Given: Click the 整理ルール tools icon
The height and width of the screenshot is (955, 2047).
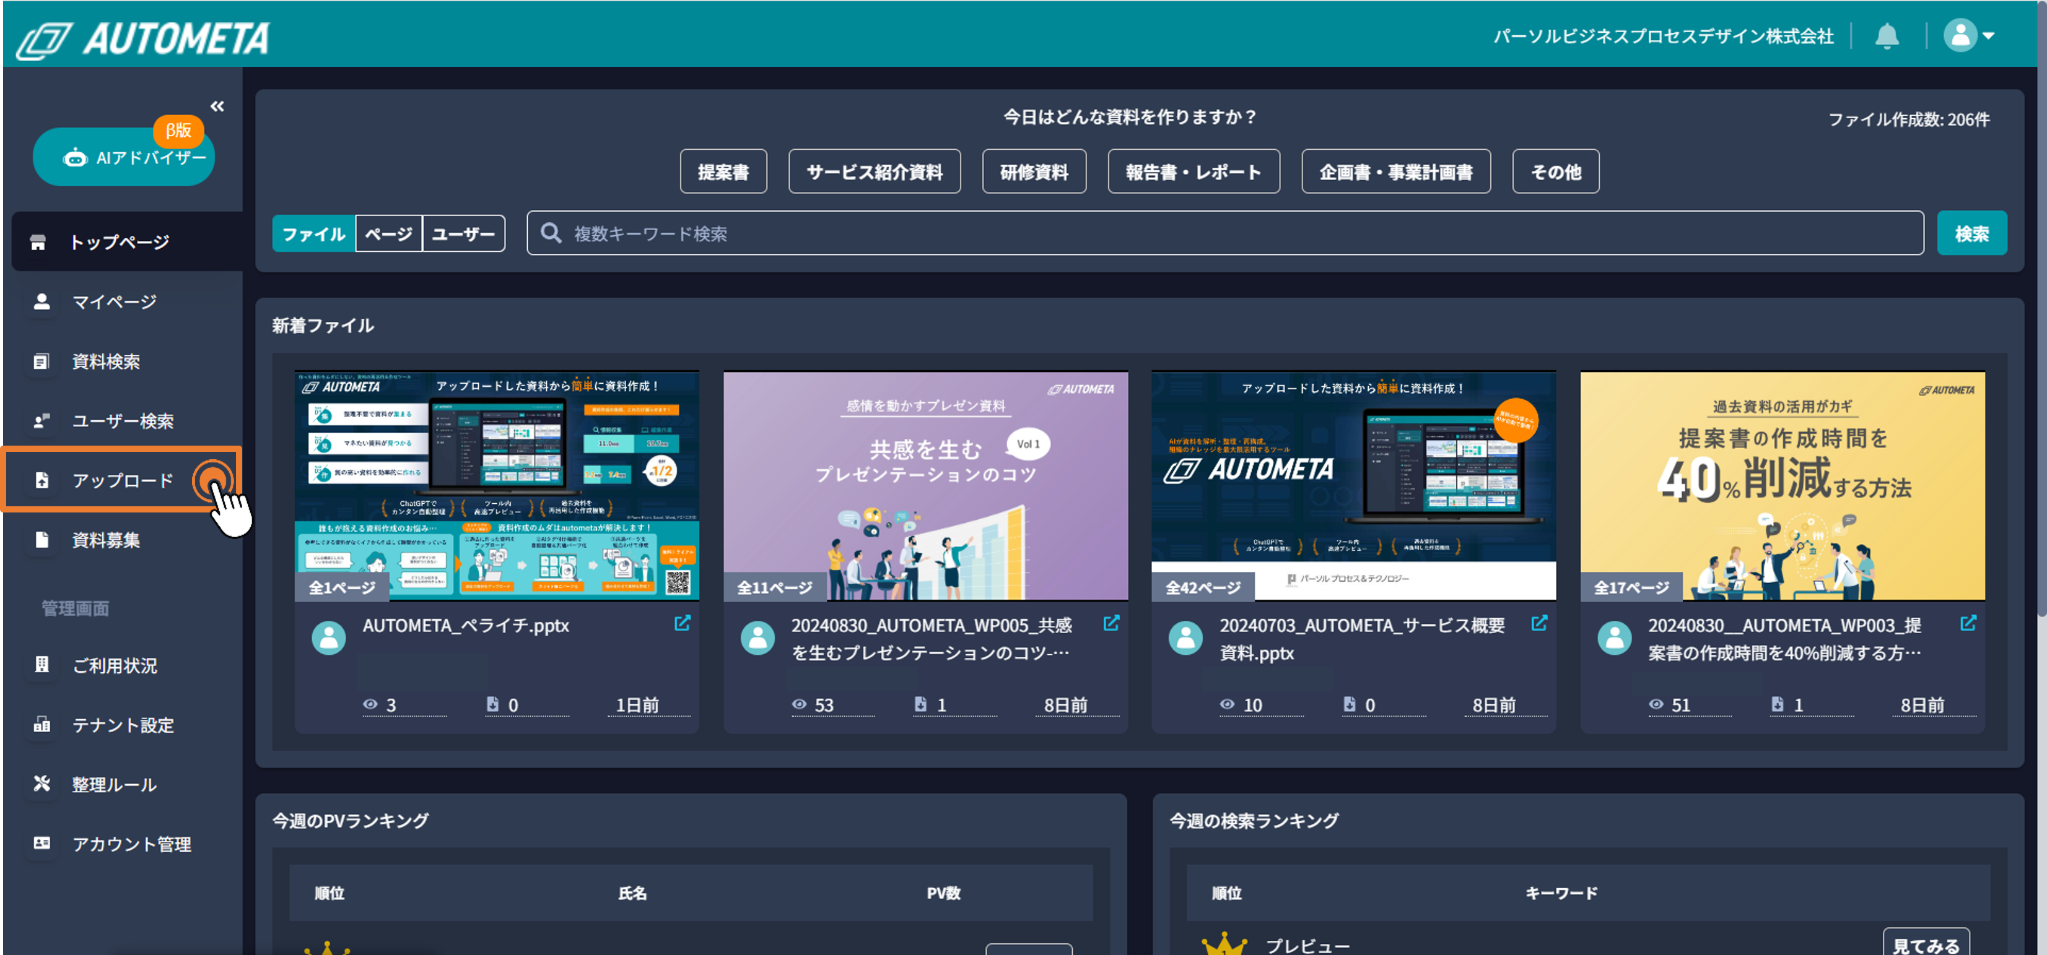Looking at the screenshot, I should pos(42,784).
